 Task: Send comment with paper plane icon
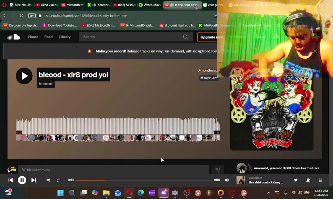tap(217, 170)
